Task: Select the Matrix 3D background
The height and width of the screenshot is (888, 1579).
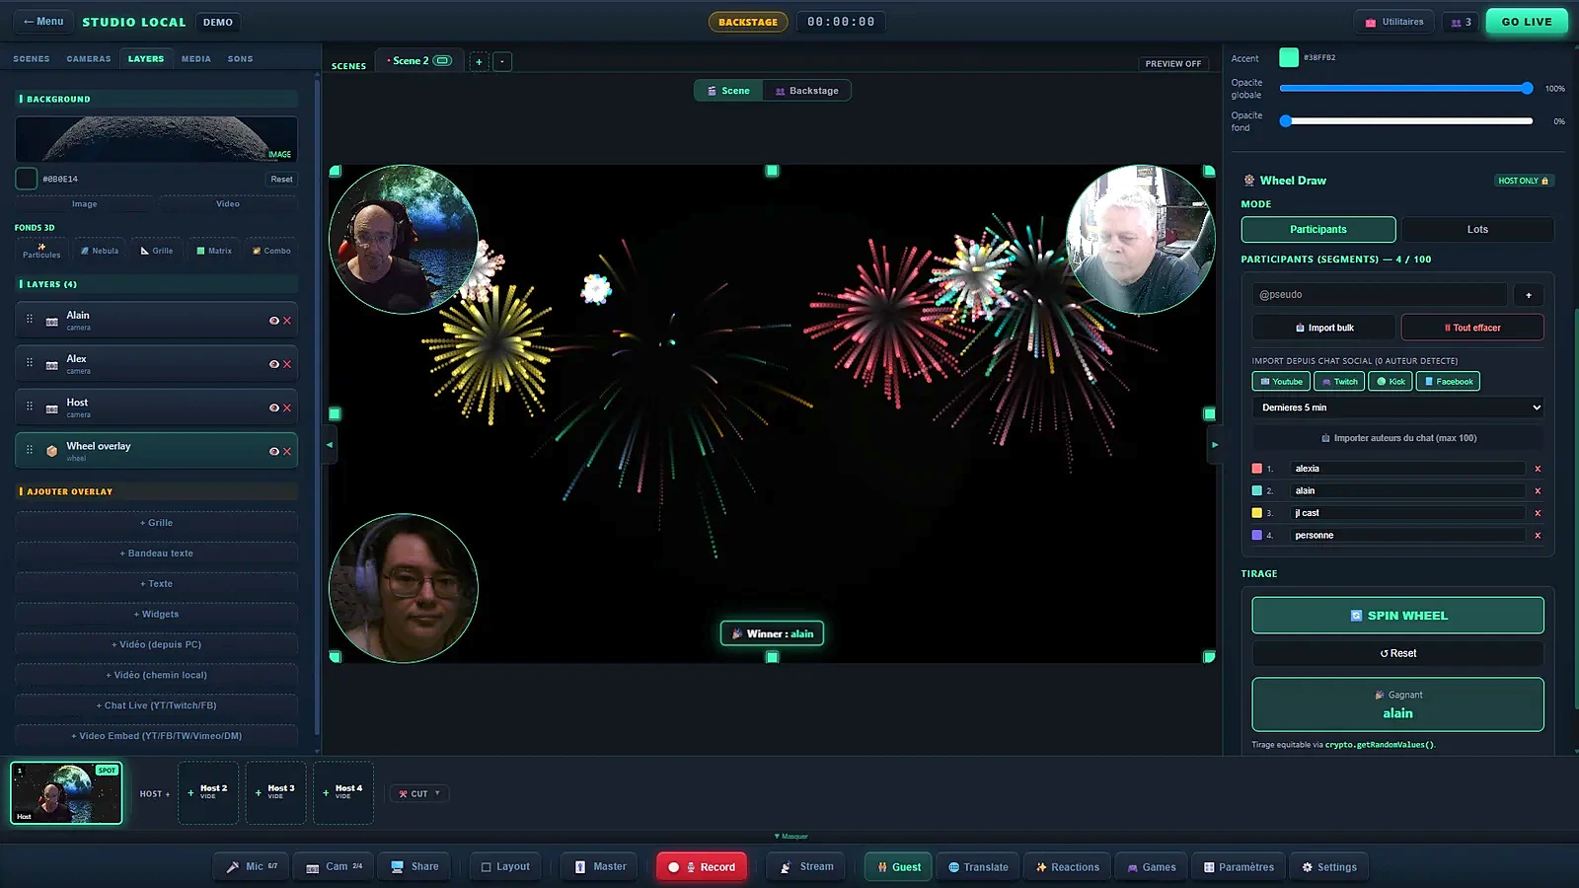Action: coord(214,251)
